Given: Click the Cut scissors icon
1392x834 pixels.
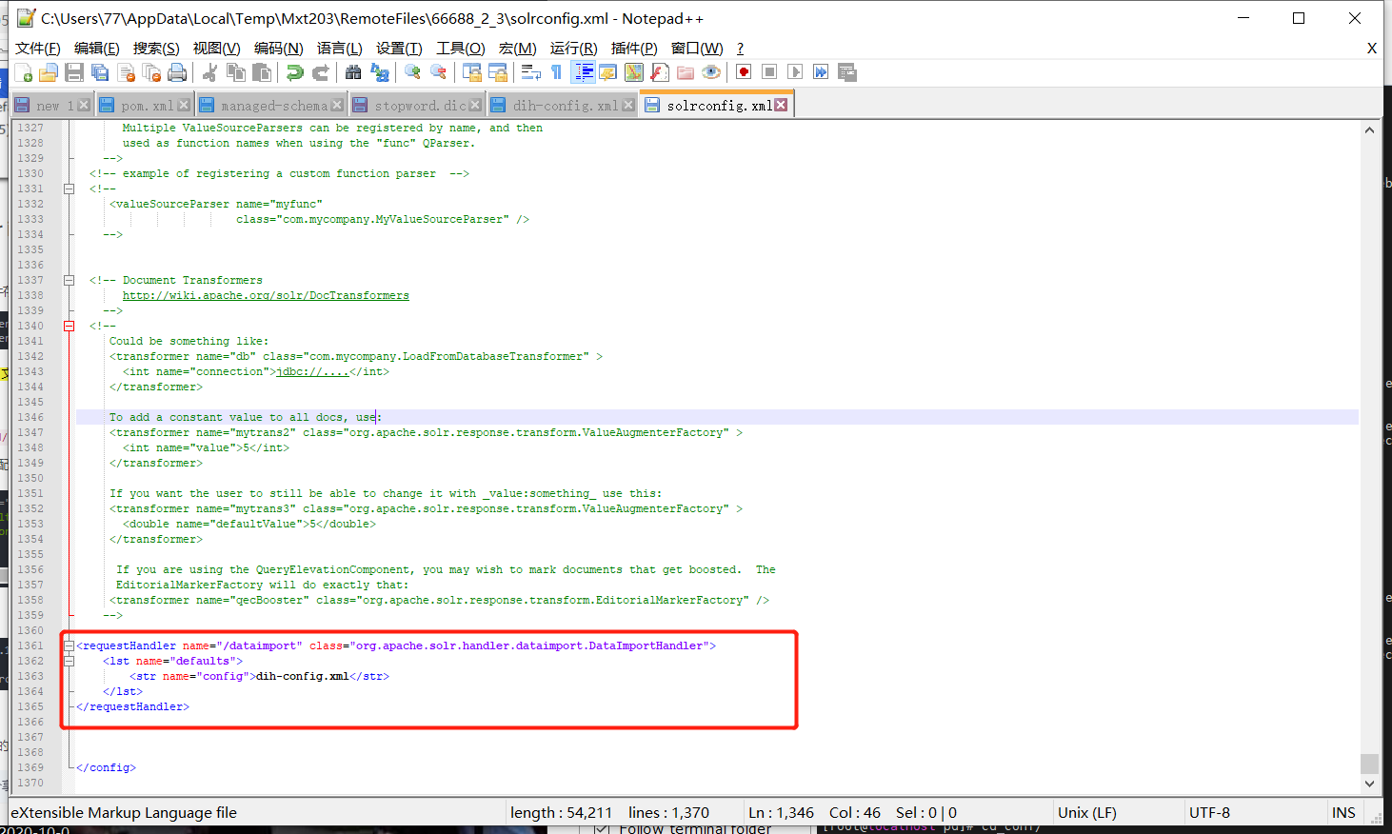Looking at the screenshot, I should pos(210,72).
